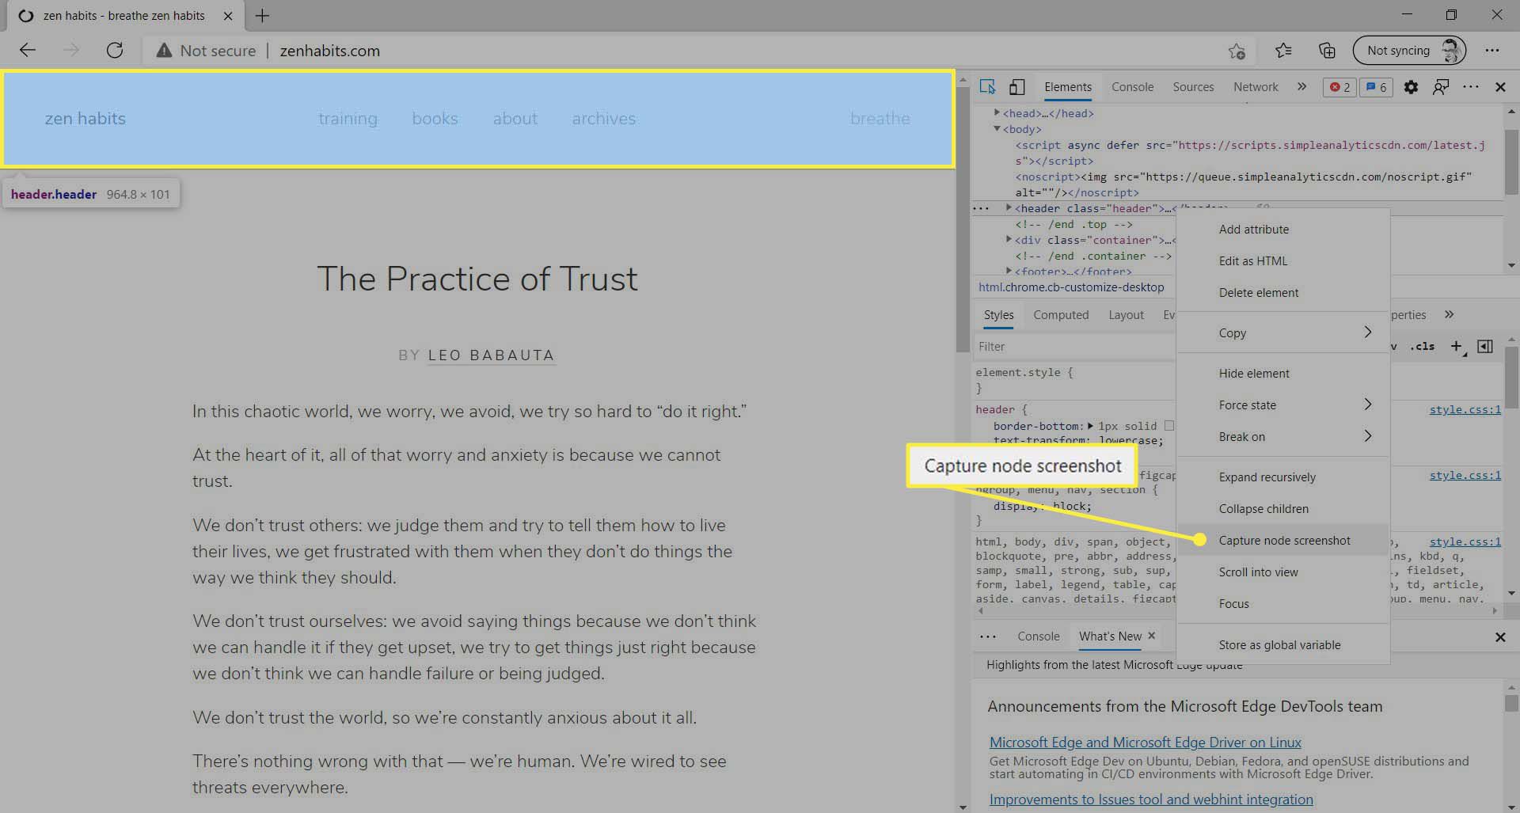Expand the border-bottom property shorthand

coord(1091,426)
